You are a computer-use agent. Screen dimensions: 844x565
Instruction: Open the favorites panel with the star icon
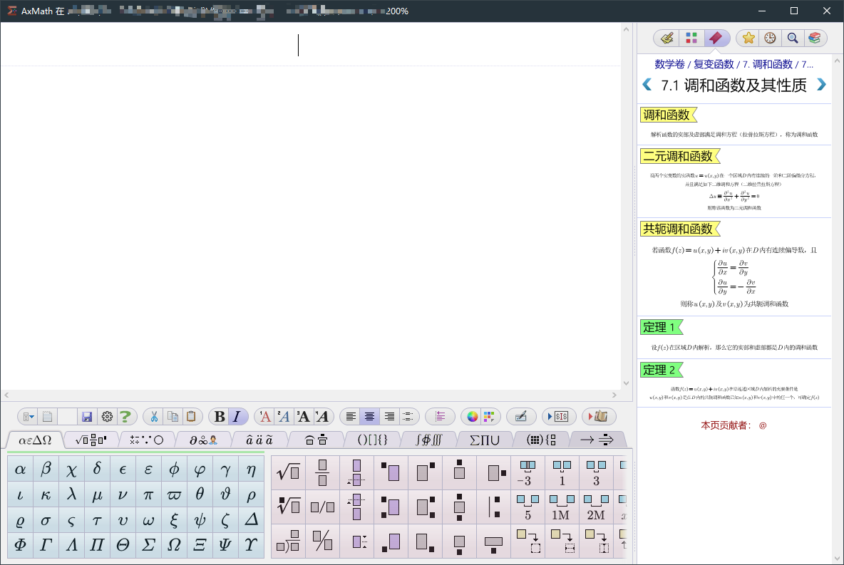tap(748, 38)
